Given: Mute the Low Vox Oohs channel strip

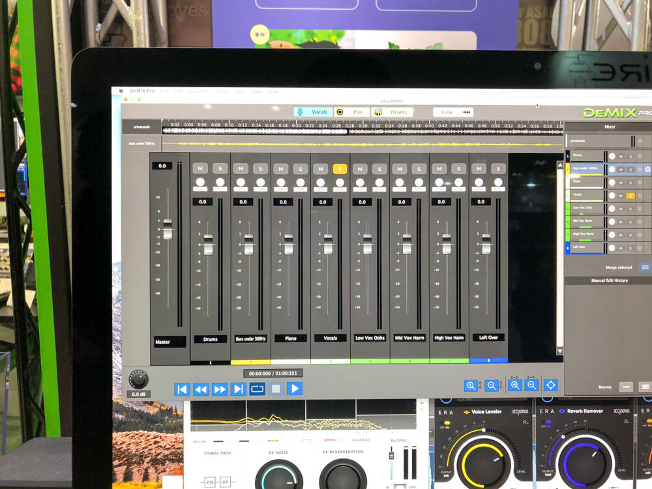Looking at the screenshot, I should point(360,169).
